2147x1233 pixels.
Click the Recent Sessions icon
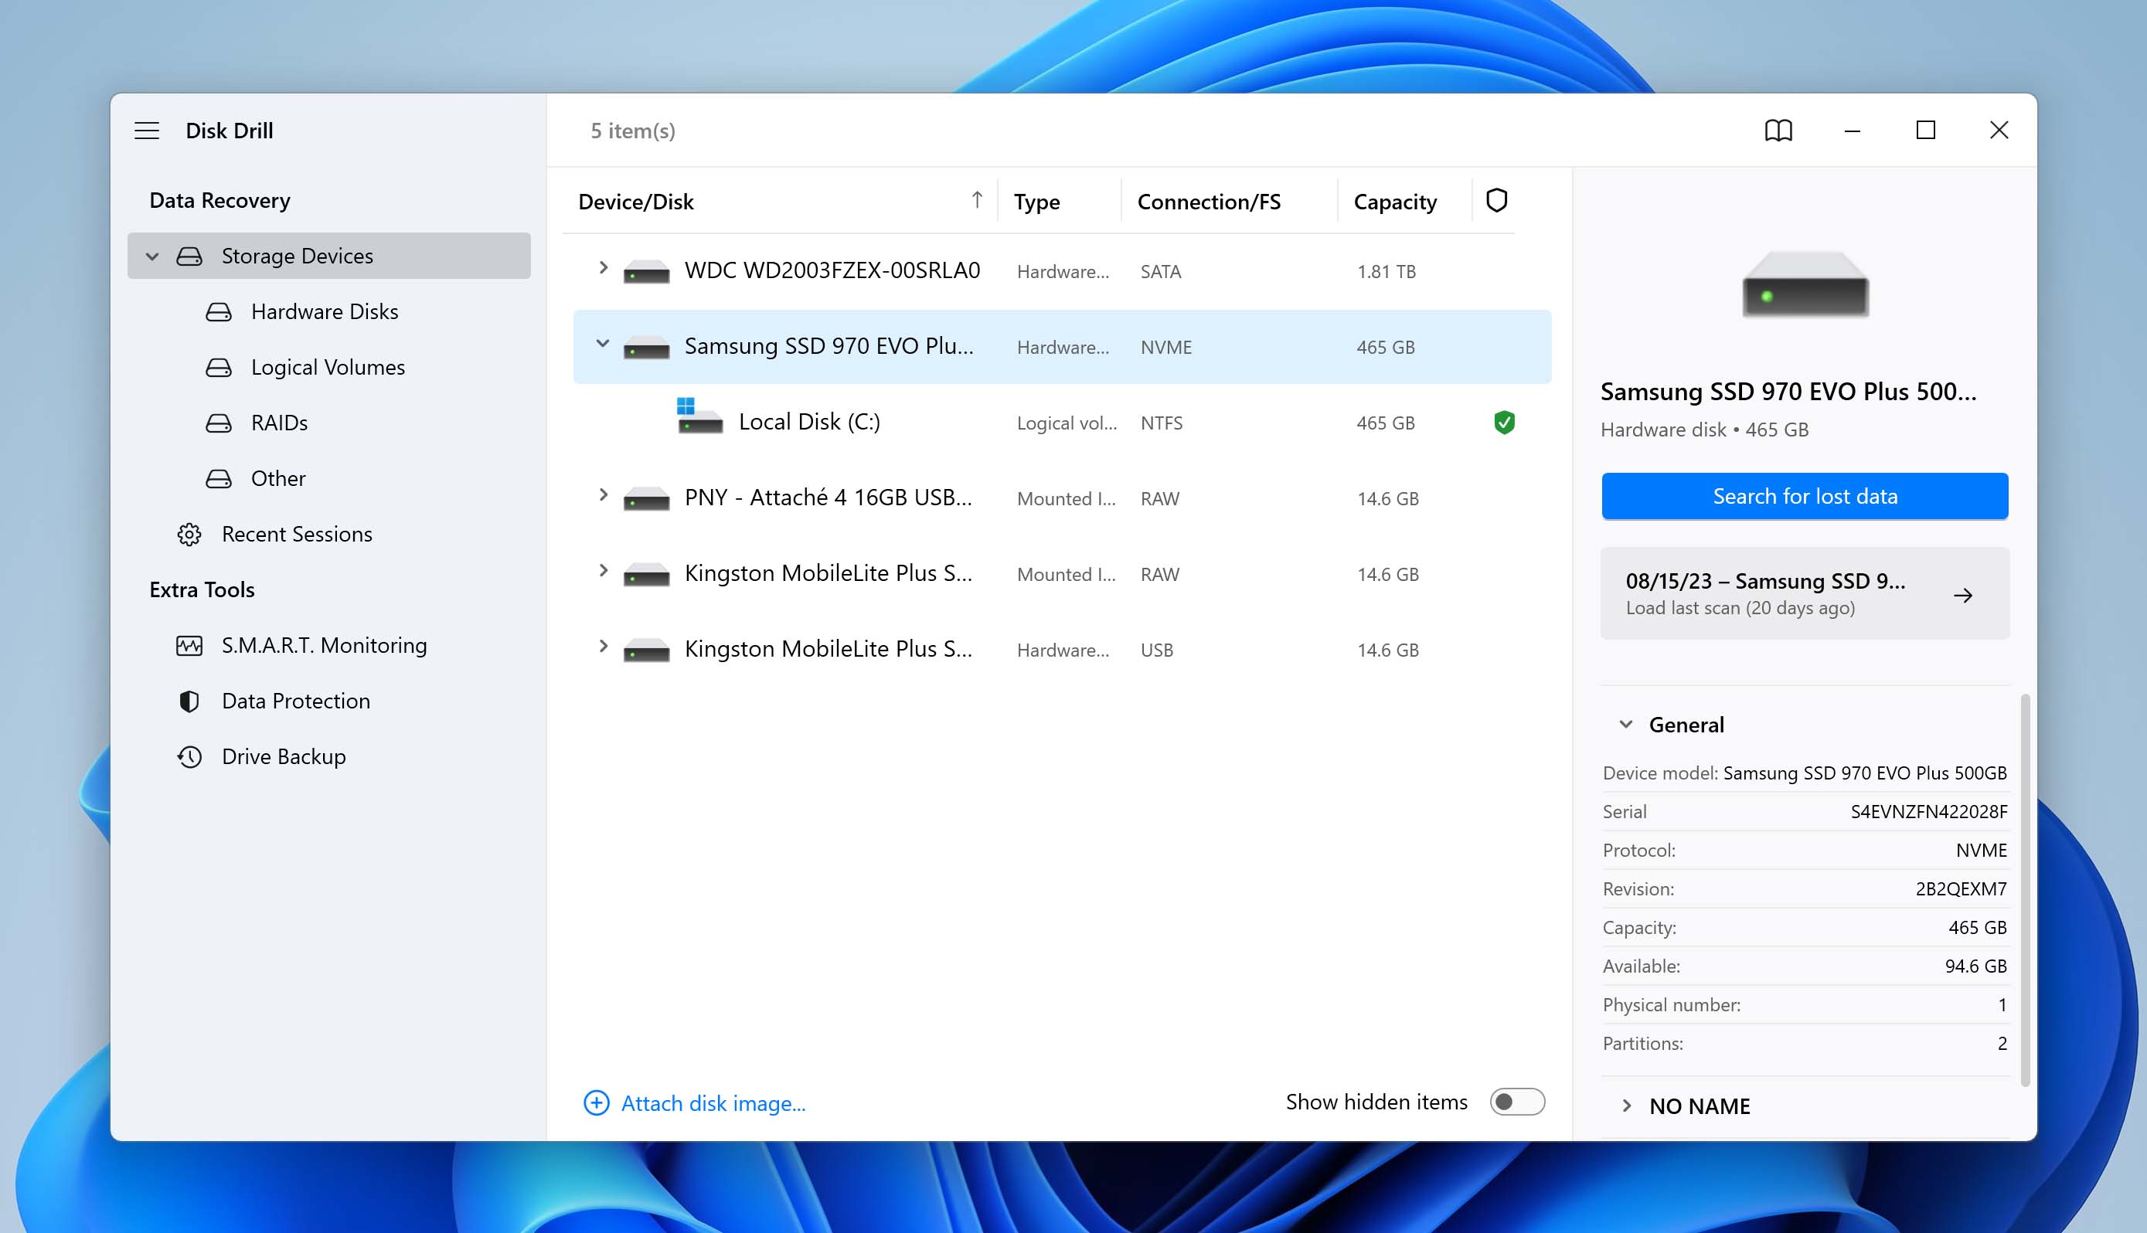coord(189,534)
